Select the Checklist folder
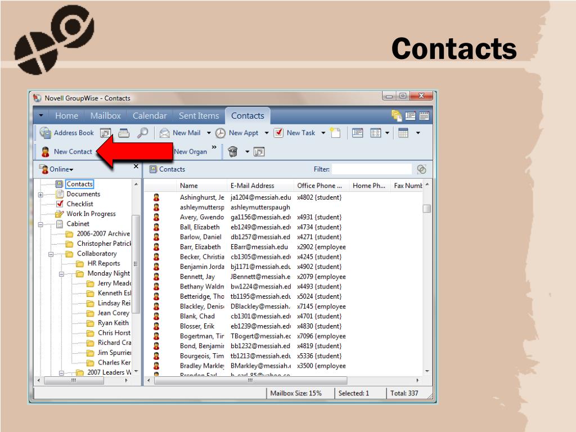This screenshot has height=432, width=576. tap(80, 204)
